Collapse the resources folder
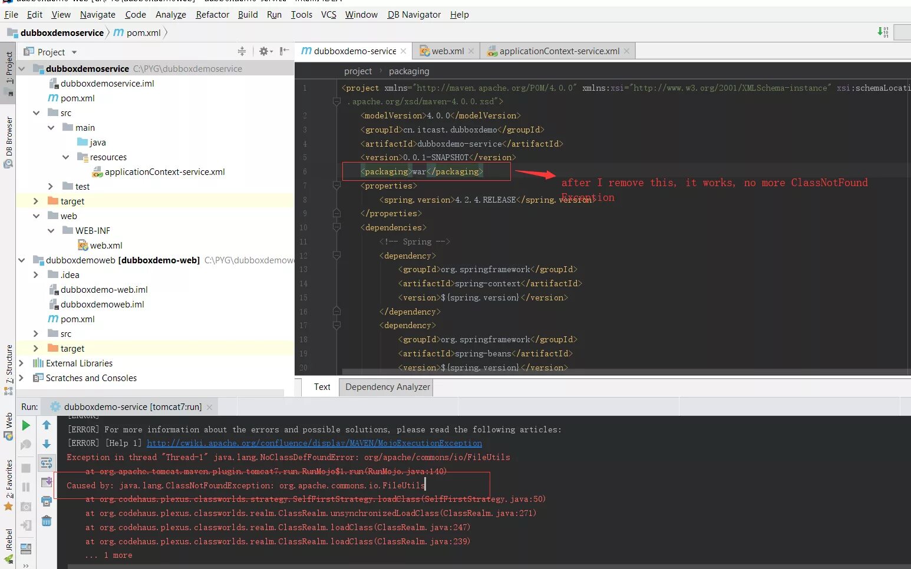The image size is (911, 569). 66,157
